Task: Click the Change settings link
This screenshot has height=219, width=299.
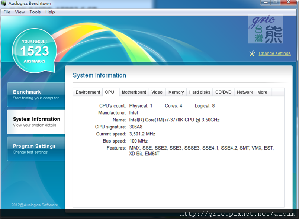Action: (274, 53)
